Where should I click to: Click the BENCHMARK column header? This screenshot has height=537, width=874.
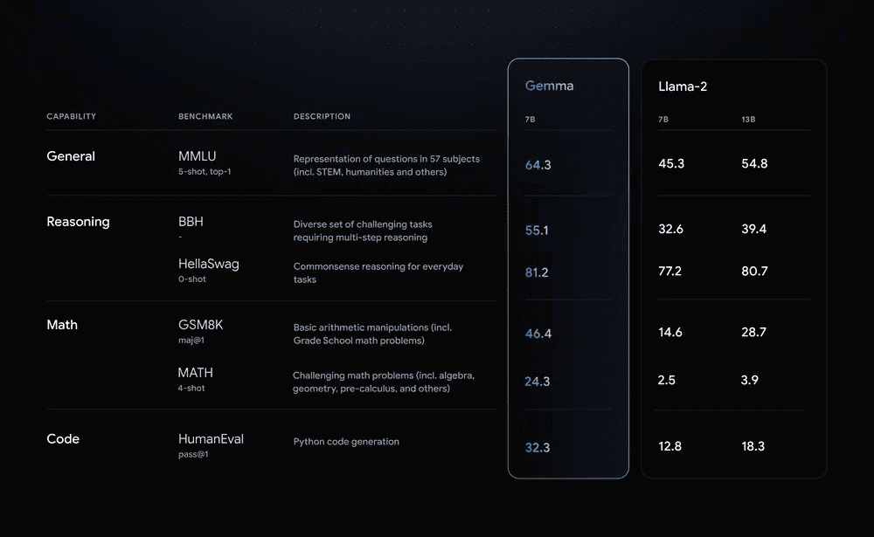(205, 116)
